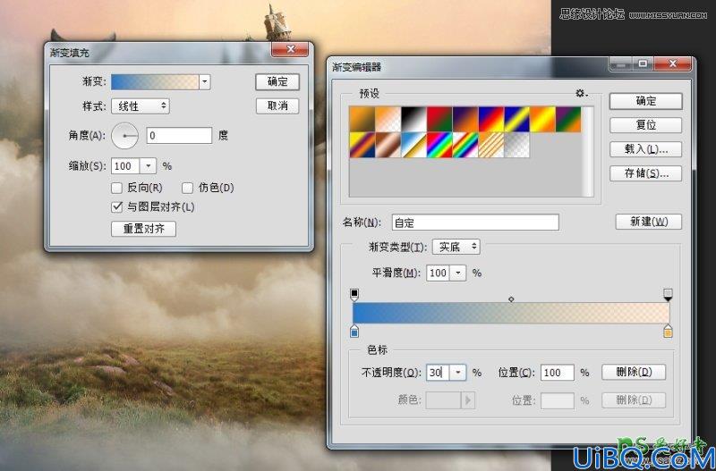The width and height of the screenshot is (716, 471).
Task: Select the right opacity stop above gradient bar
Action: click(668, 295)
